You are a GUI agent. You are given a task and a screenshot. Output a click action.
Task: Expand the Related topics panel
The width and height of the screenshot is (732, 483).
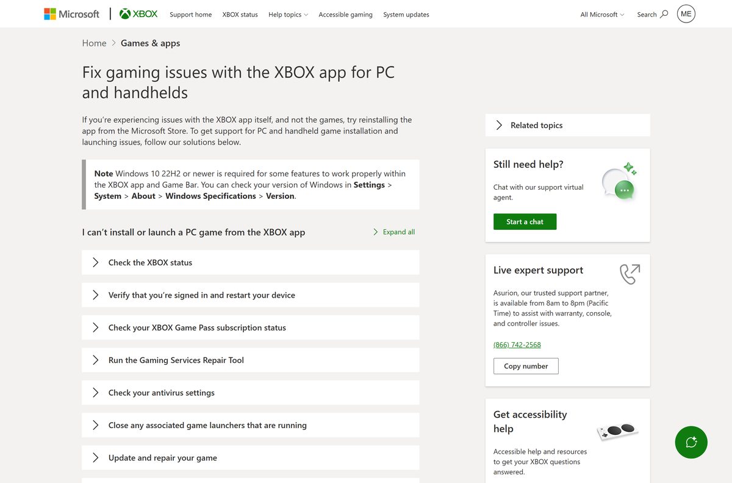click(567, 125)
